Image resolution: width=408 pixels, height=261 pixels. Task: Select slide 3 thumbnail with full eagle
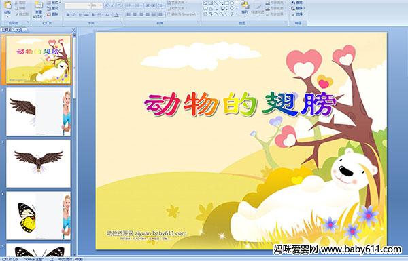coord(39,163)
